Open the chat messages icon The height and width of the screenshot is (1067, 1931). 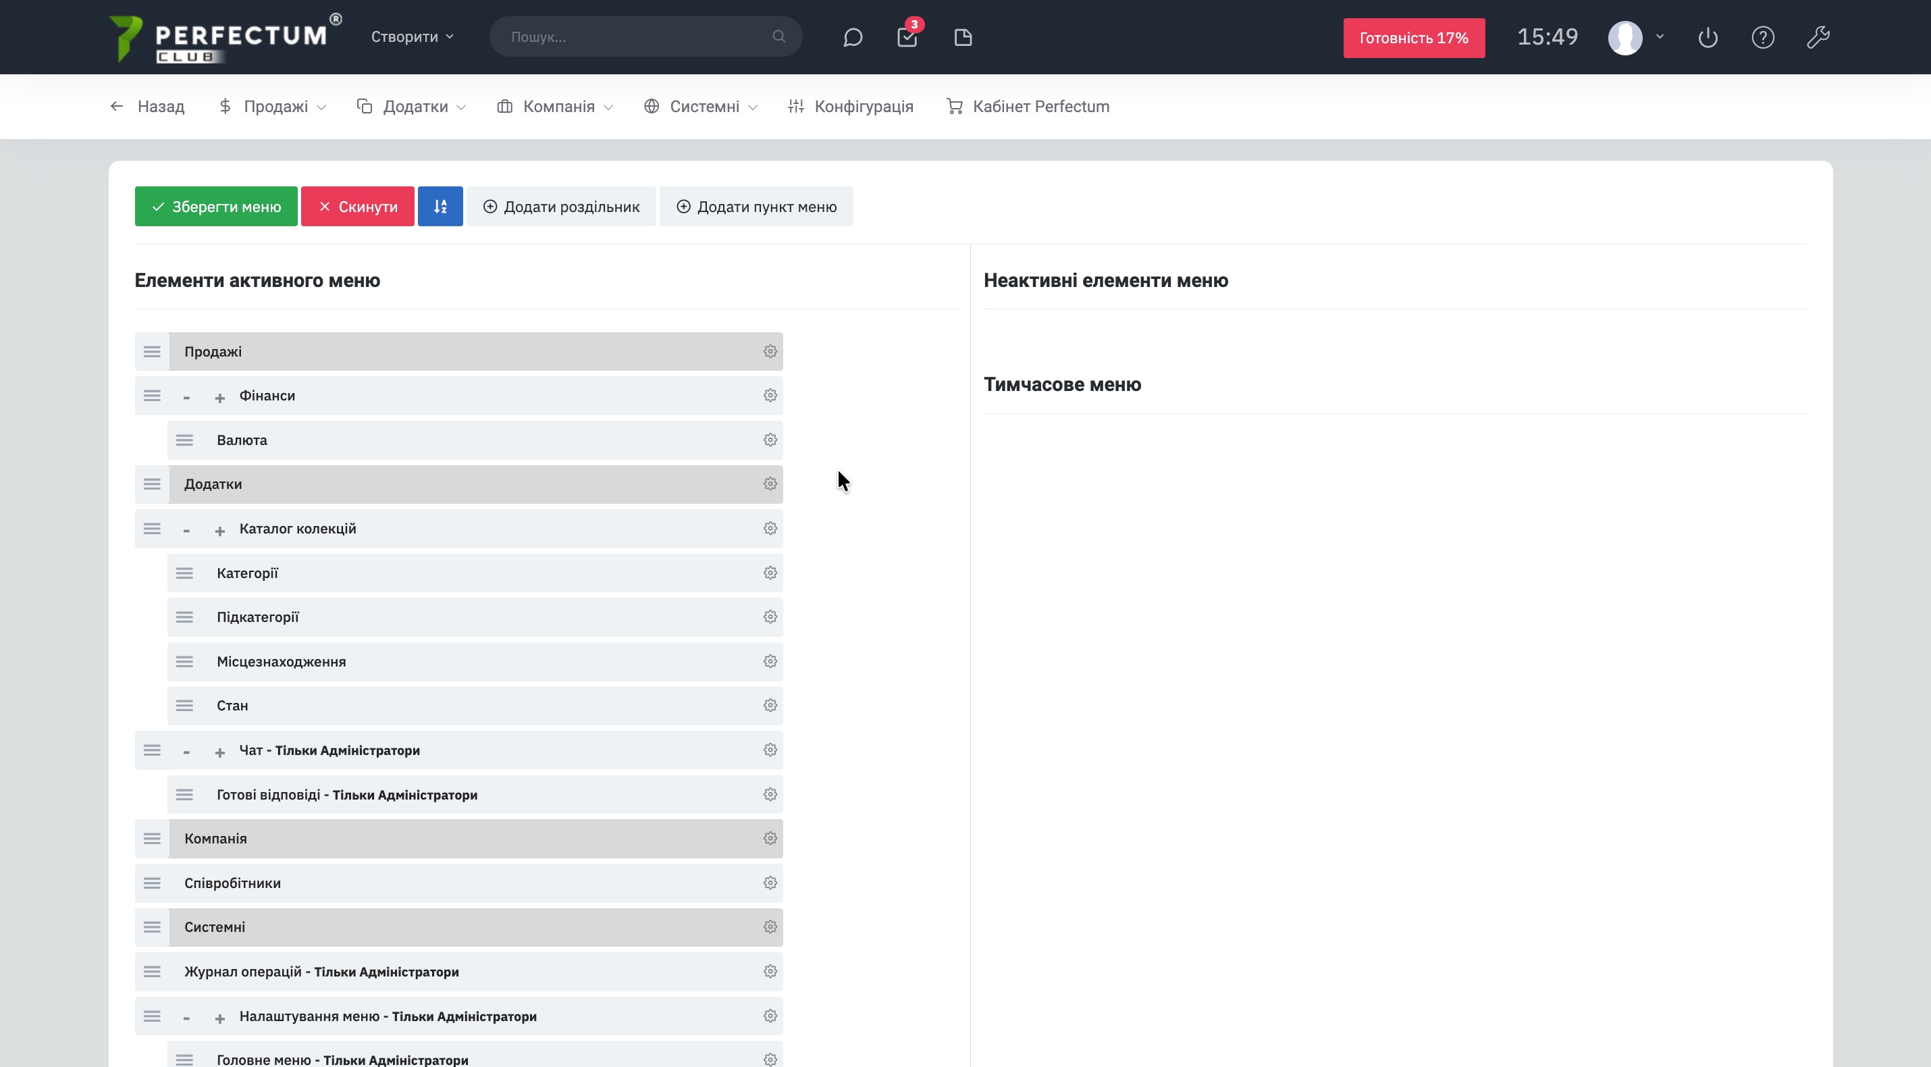tap(852, 38)
